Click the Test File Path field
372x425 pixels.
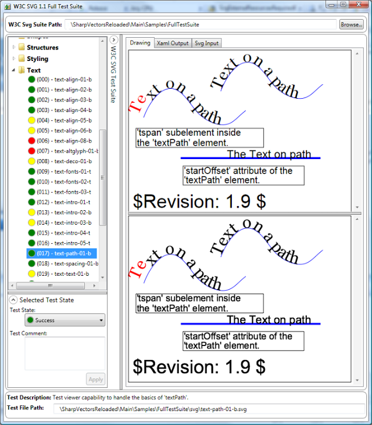209,409
